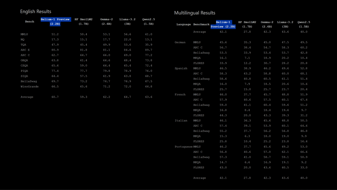
Task: Click Portuguese MMLU Qwen2.5 score 53.0
Action: pyautogui.click(x=304, y=147)
